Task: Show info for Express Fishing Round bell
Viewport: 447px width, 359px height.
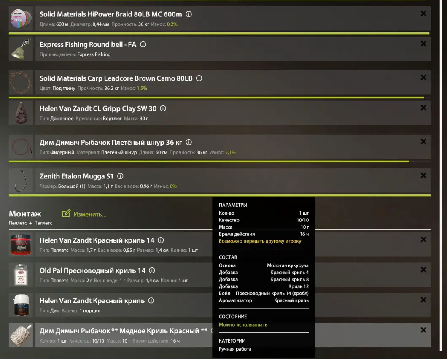Action: click(143, 44)
